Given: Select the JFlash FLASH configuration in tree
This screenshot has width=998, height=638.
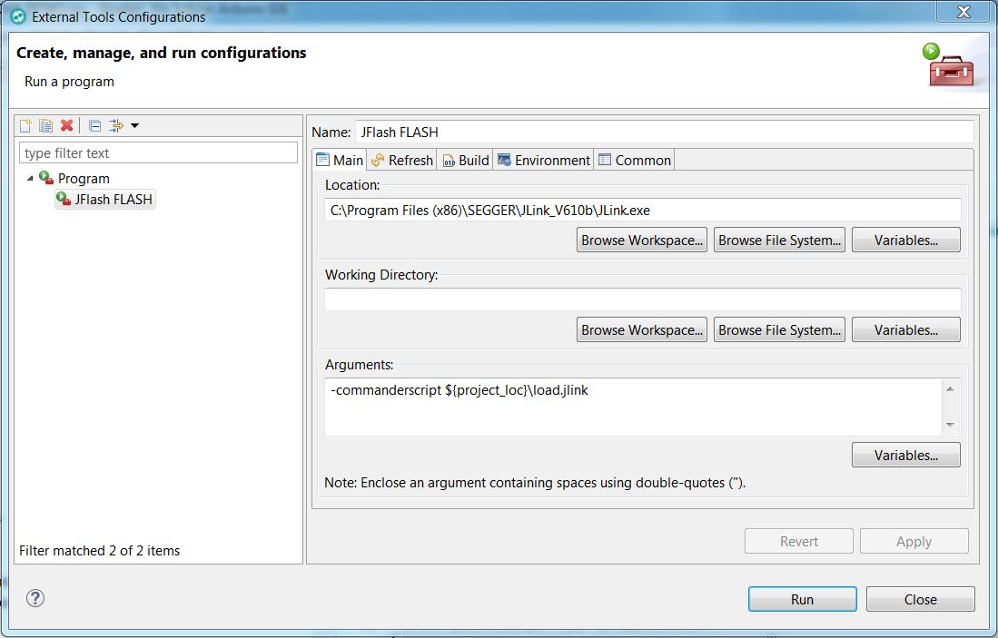Looking at the screenshot, I should [113, 199].
